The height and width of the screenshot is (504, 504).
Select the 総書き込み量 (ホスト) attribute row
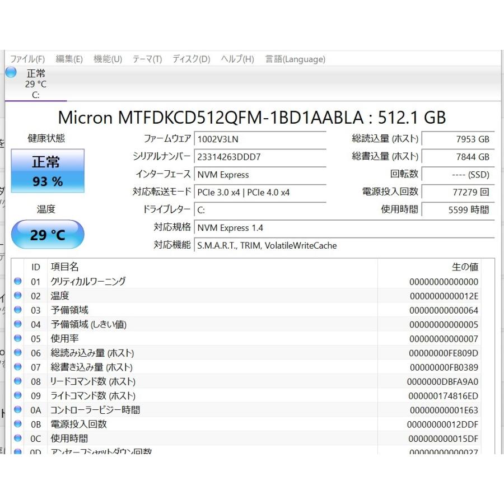pyautogui.click(x=246, y=367)
